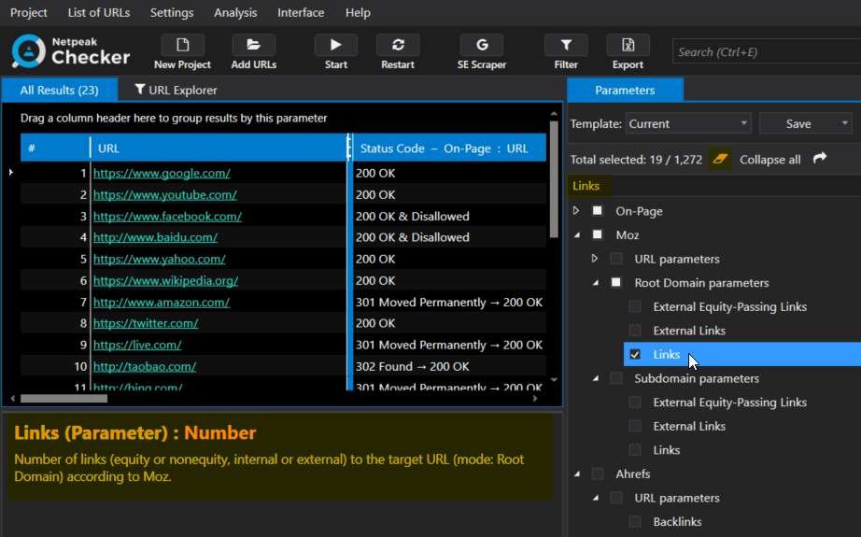This screenshot has width=861, height=537.
Task: Open the List of URLs menu
Action: tap(99, 13)
